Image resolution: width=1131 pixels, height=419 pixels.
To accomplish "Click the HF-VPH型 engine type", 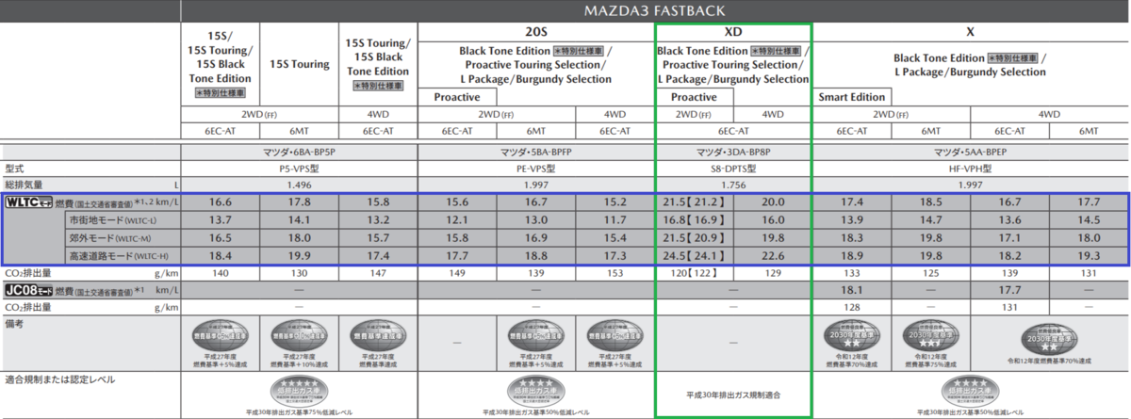I will pyautogui.click(x=970, y=169).
